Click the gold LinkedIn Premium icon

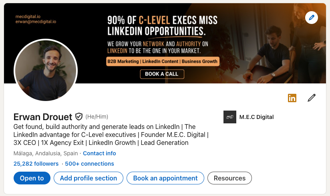tap(292, 98)
